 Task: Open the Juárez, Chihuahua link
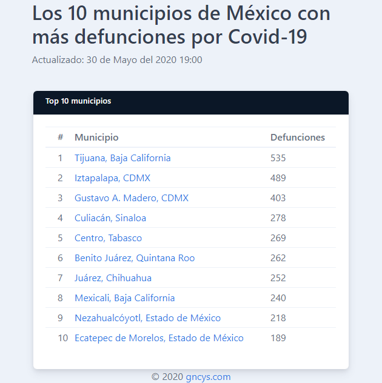[x=113, y=278]
